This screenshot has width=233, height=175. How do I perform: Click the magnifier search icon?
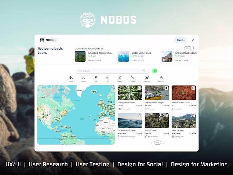pos(144,71)
